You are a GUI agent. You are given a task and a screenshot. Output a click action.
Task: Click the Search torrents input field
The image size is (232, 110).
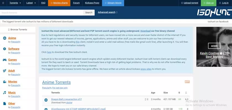41,13
